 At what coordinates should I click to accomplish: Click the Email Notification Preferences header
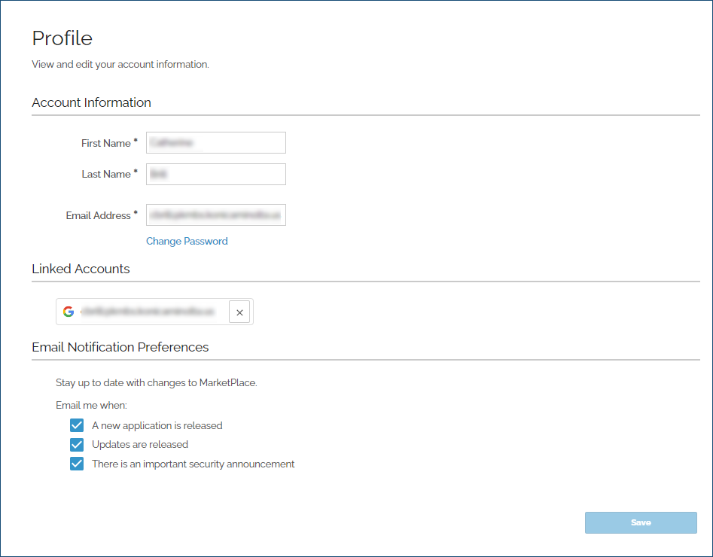120,347
